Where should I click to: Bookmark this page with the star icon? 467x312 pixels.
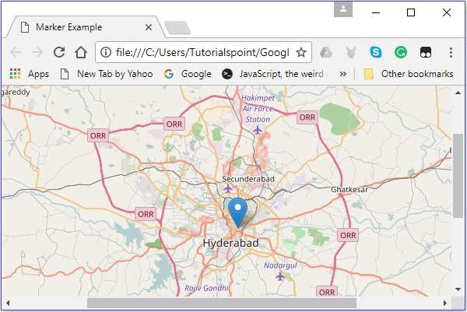301,52
